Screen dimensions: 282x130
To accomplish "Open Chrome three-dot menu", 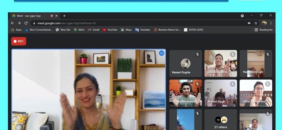I will click(271, 23).
